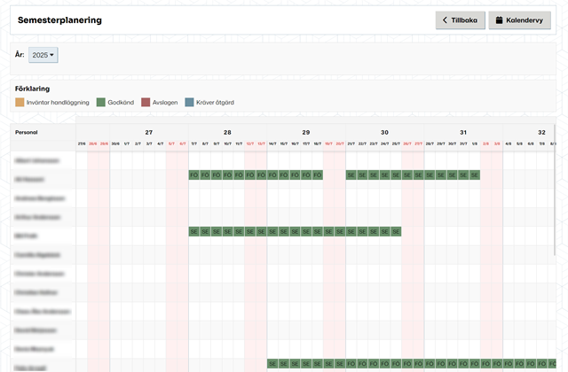Open the FÖ entry on 14/7

272,175
